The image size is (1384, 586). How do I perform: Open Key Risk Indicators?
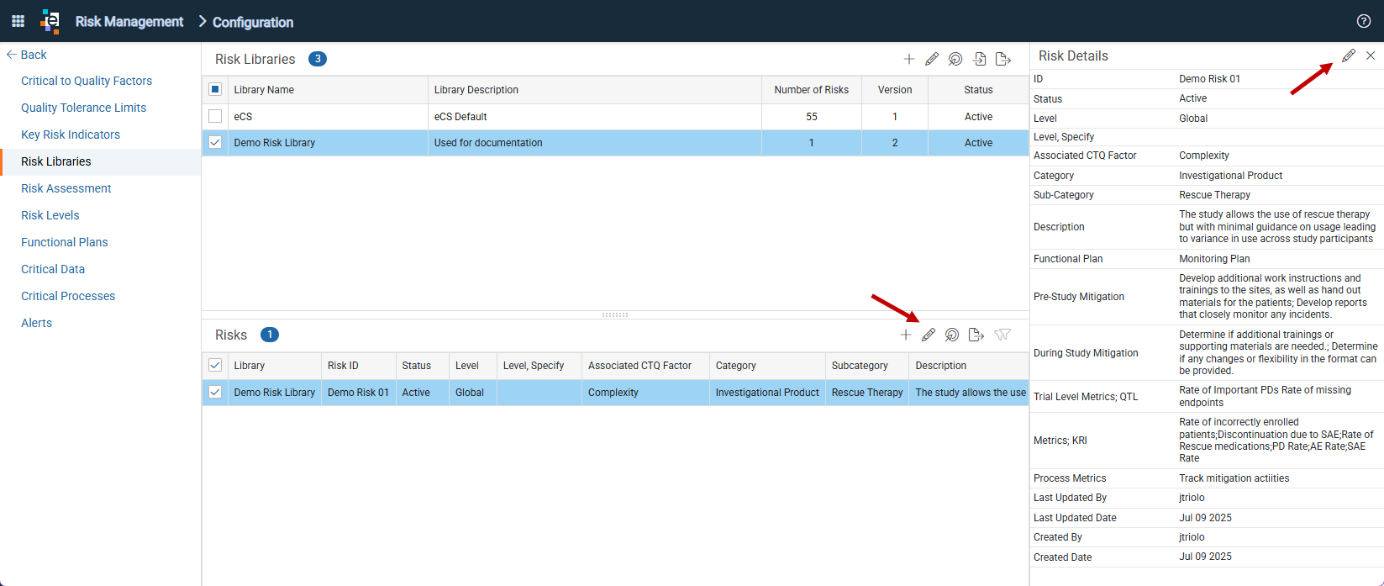[71, 135]
